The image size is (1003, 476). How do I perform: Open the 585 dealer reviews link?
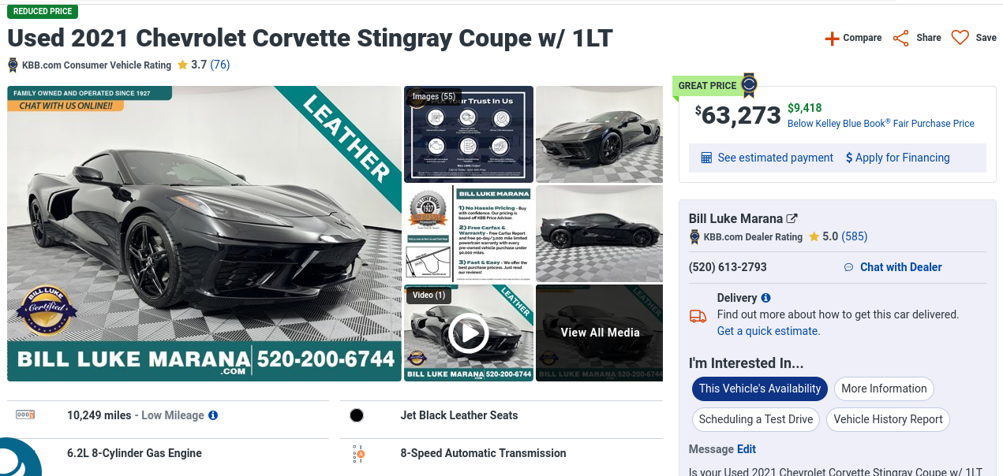pos(855,236)
